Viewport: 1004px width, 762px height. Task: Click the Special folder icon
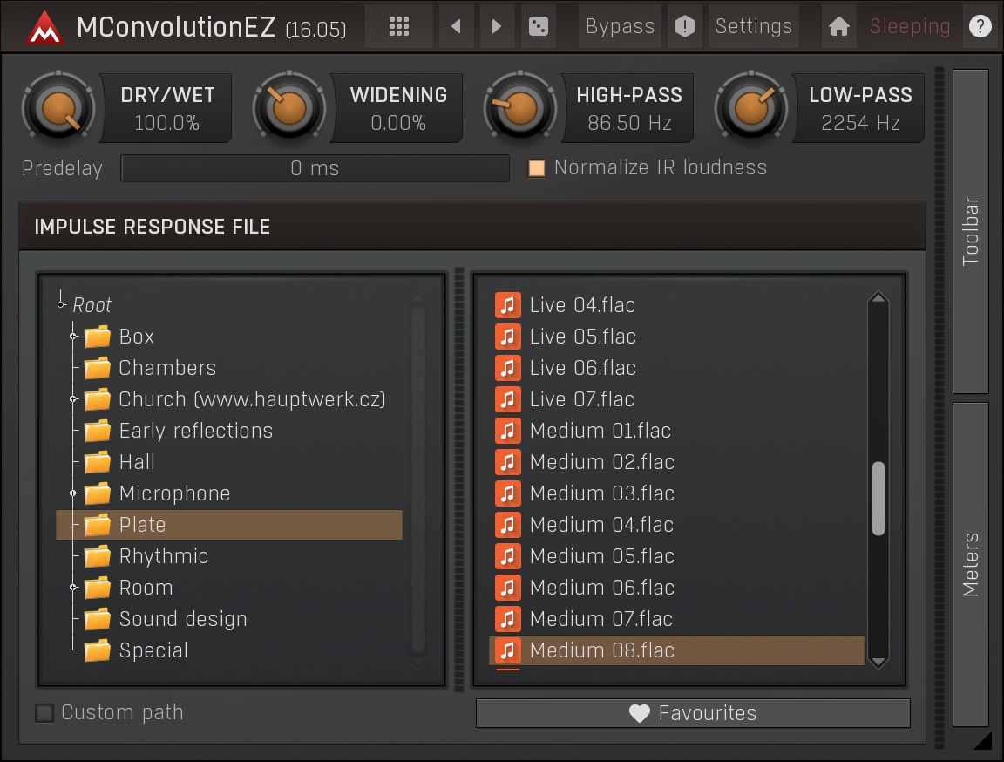pos(98,650)
